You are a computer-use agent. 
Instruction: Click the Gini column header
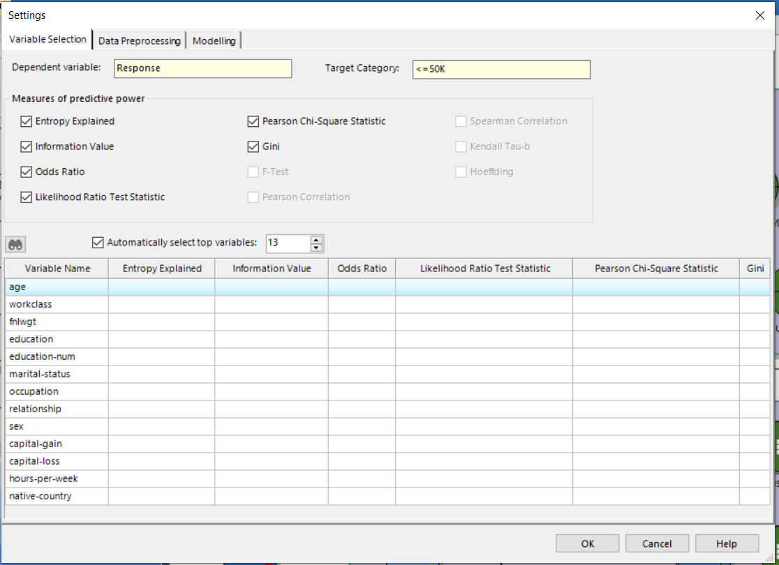(755, 268)
